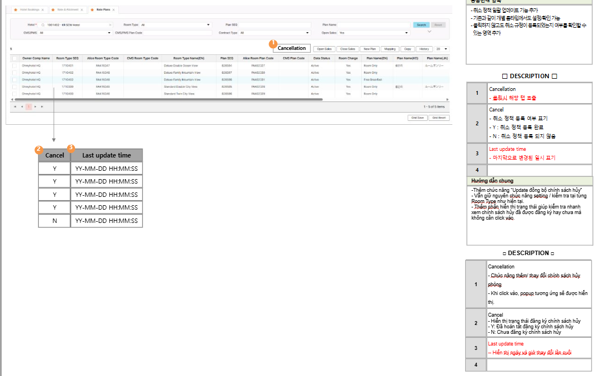
Task: Select the checkbox for Standard Twin City View row
Action: pos(14,94)
